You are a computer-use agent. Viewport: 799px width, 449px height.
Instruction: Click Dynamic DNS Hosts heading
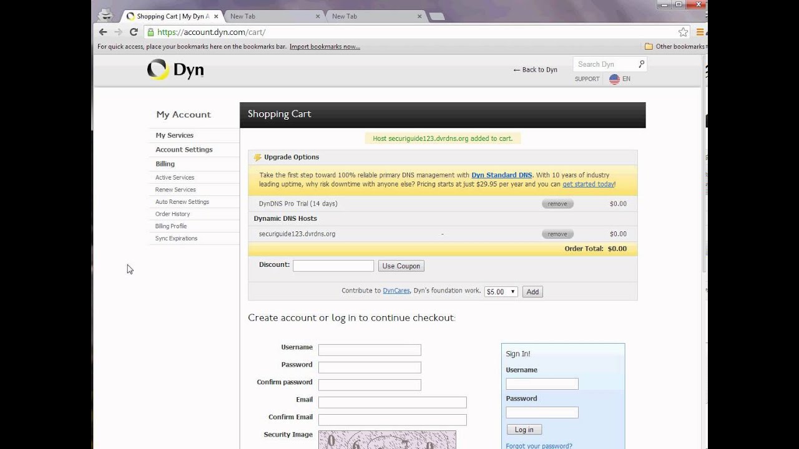285,219
